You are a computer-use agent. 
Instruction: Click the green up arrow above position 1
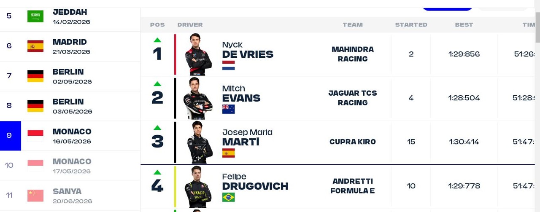pos(157,40)
